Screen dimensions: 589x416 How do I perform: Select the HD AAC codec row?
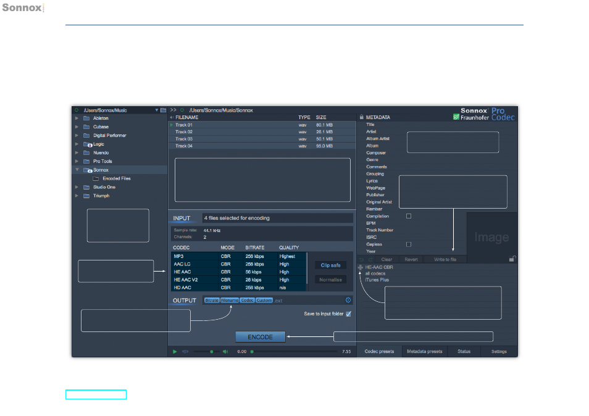(238, 288)
